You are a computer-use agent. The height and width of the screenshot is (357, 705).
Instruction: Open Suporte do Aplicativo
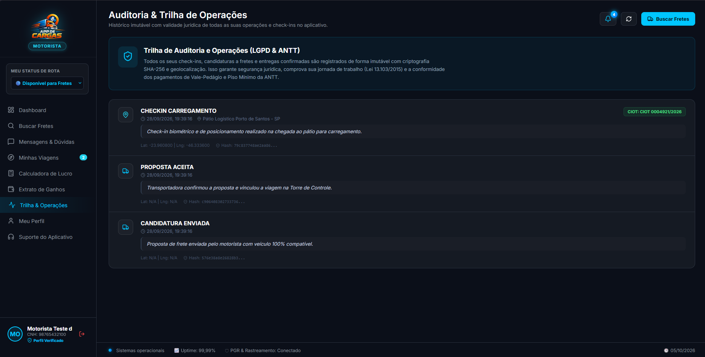coord(48,237)
